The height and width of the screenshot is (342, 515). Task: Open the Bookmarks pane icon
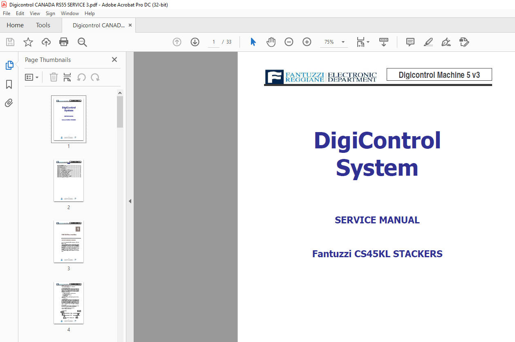click(x=9, y=84)
